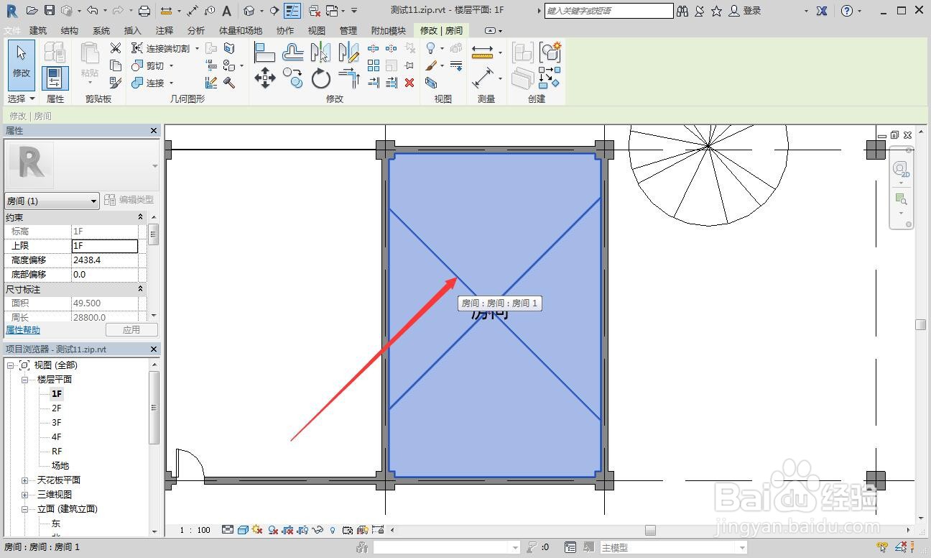Screen dimensions: 931x558
Task: Open the Join (连接) geometry dropdown
Action: 171,83
